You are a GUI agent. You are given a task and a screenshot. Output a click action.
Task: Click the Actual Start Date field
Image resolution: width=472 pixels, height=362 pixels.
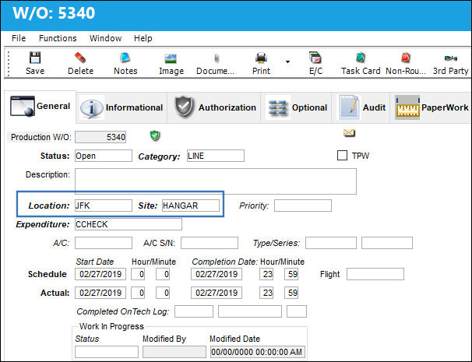(x=100, y=293)
